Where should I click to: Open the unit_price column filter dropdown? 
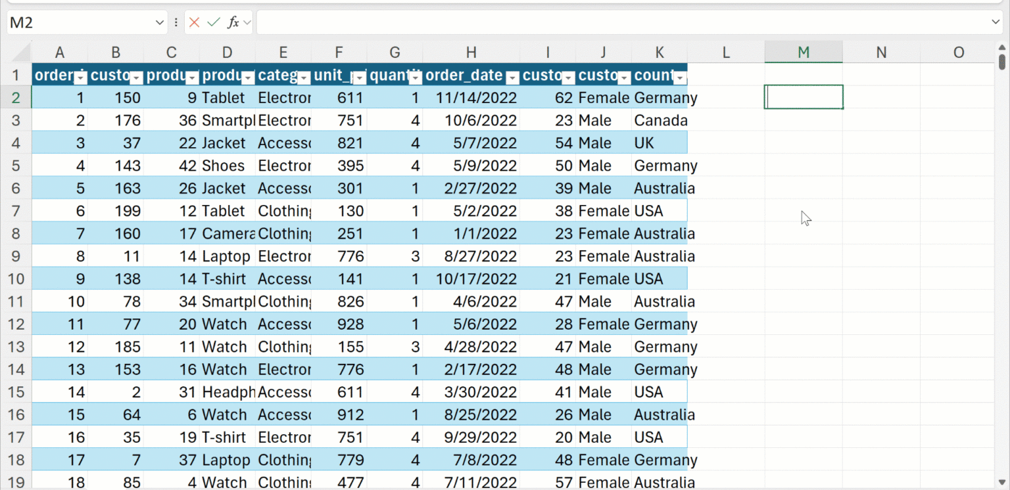point(360,78)
